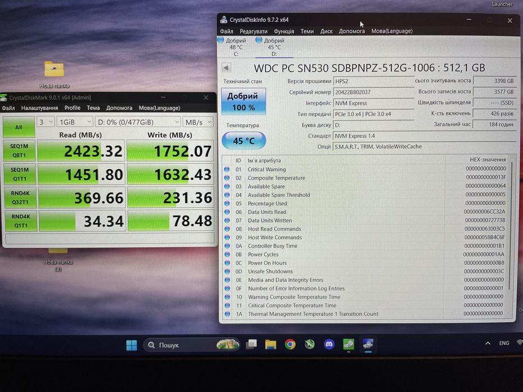The height and width of the screenshot is (392, 523).
Task: Open the test count dropdown showing 3
Action: [45, 122]
